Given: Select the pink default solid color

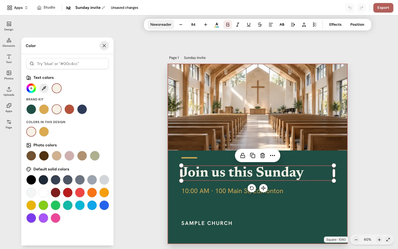Looking at the screenshot, I should (56, 218).
